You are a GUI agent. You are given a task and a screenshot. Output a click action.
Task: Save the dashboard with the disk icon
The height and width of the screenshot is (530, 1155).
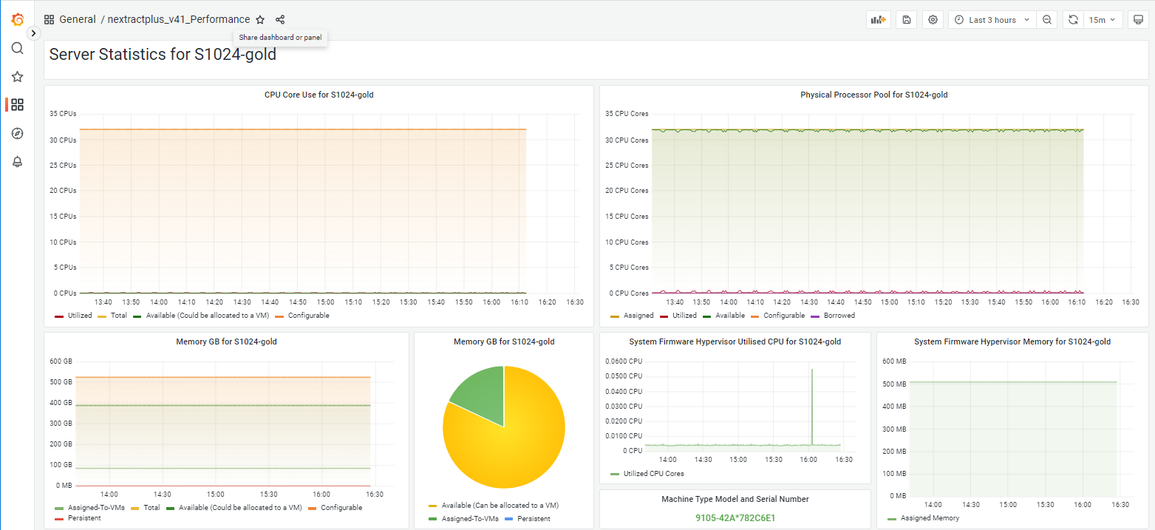[x=906, y=20]
